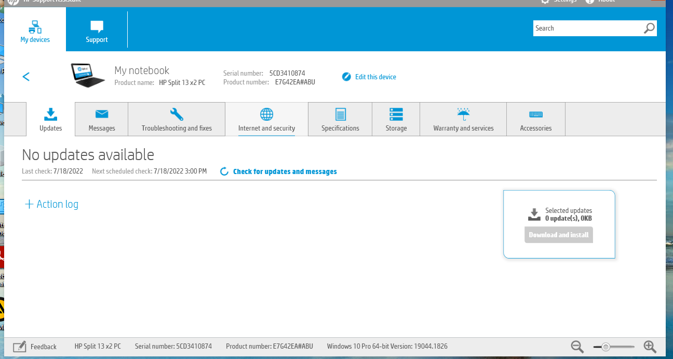Go back using the left arrow

tap(26, 77)
